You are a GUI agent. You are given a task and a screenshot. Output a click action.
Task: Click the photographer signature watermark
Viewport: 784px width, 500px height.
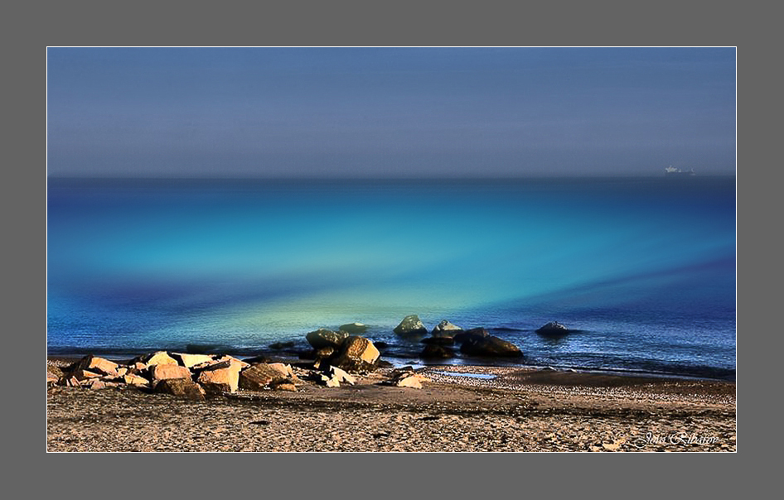(x=677, y=440)
